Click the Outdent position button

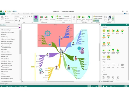coord(109,78)
